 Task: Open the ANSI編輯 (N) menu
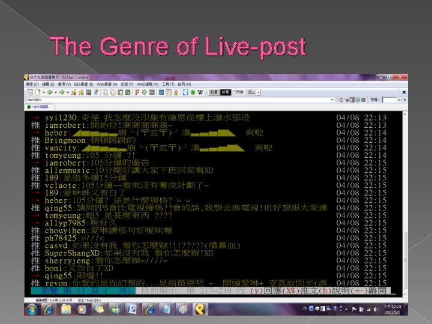pos(148,85)
